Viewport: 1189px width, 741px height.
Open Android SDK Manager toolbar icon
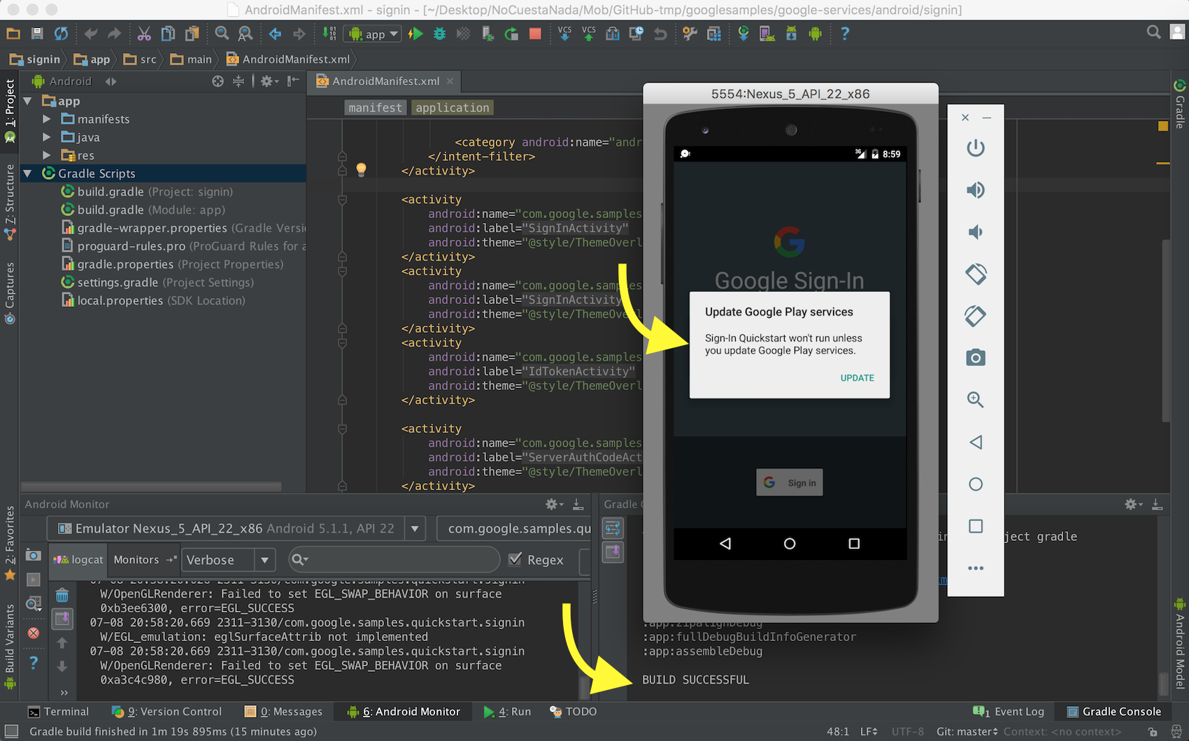coord(791,34)
